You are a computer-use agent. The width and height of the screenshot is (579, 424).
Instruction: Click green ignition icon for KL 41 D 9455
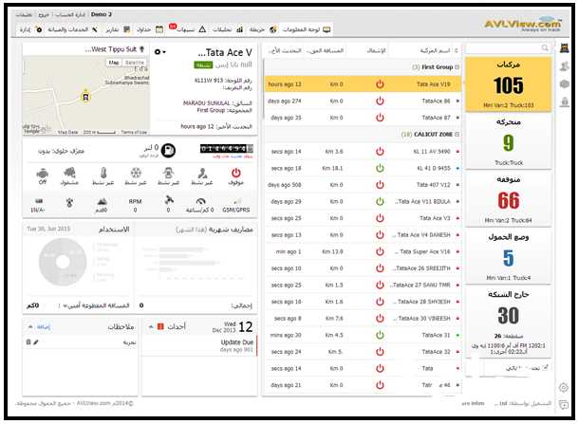tap(380, 168)
